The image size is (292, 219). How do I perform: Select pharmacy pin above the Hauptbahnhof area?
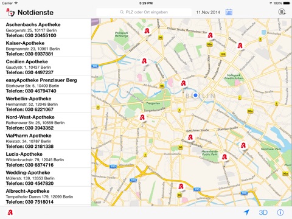[144, 61]
